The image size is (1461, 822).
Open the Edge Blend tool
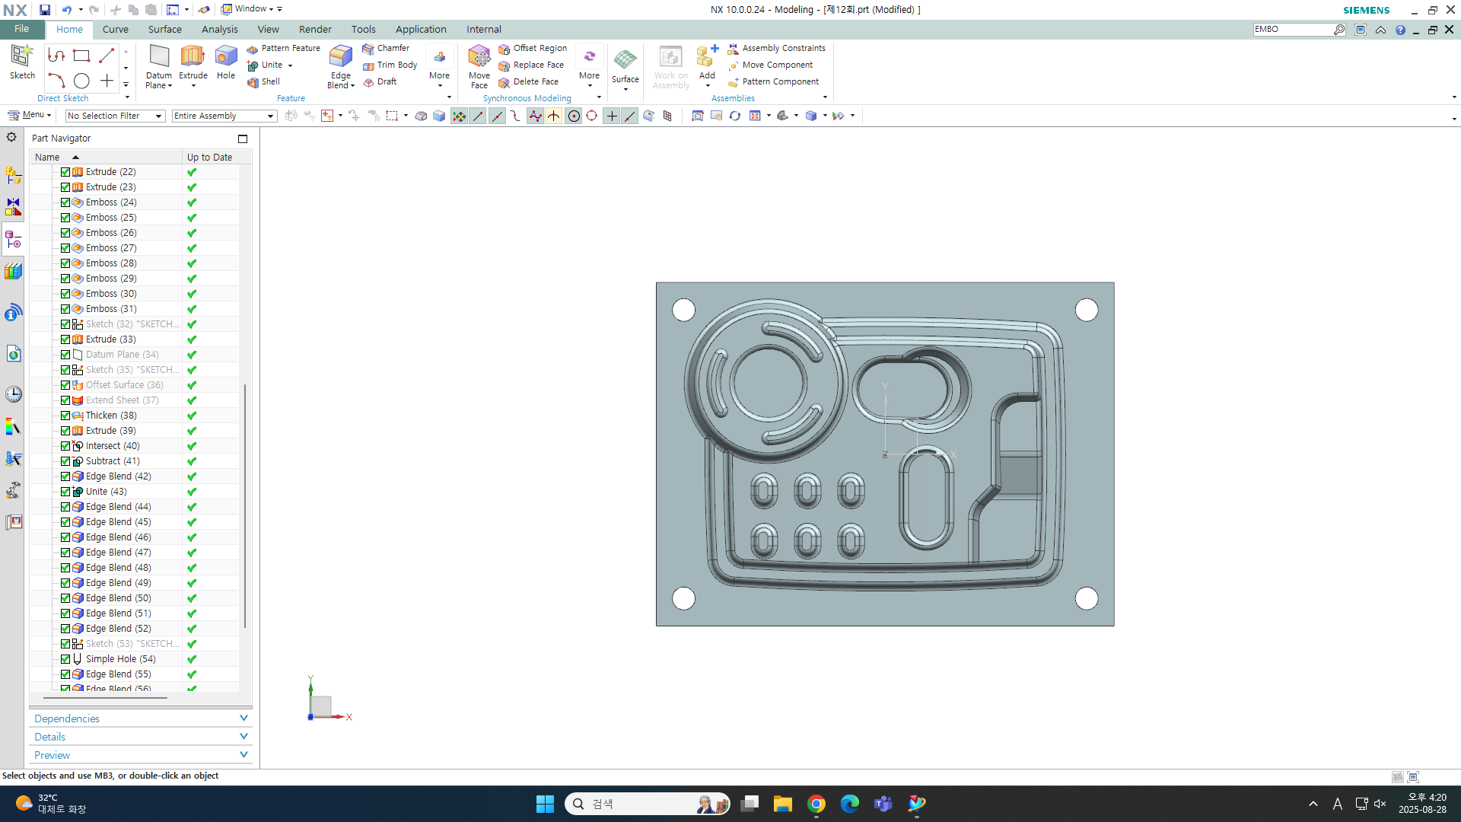(340, 57)
